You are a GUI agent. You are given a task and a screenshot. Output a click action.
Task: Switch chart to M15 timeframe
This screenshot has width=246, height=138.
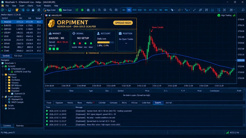tap(135, 10)
